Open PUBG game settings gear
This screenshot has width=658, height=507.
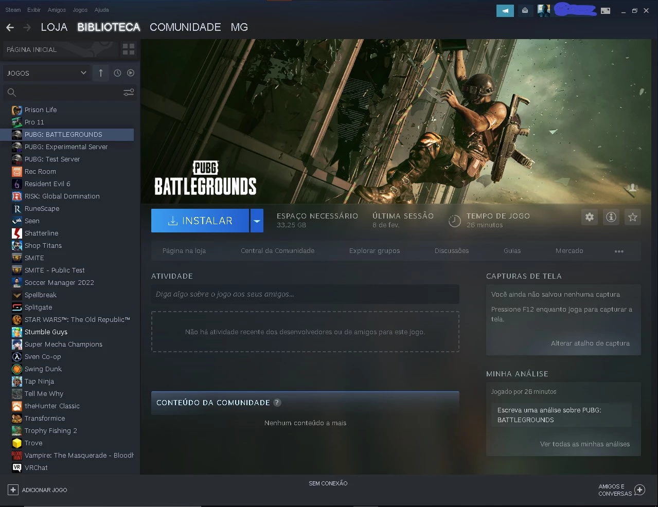point(590,218)
